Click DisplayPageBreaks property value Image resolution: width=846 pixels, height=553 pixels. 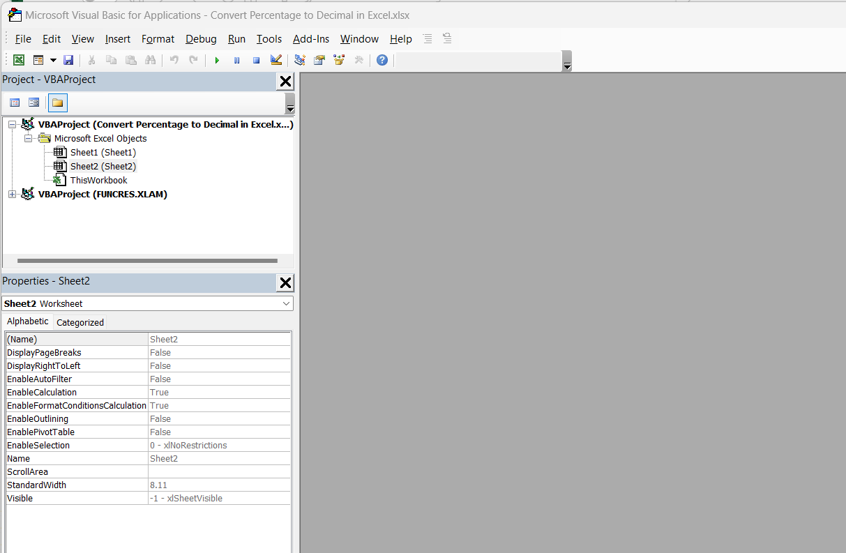tap(220, 353)
